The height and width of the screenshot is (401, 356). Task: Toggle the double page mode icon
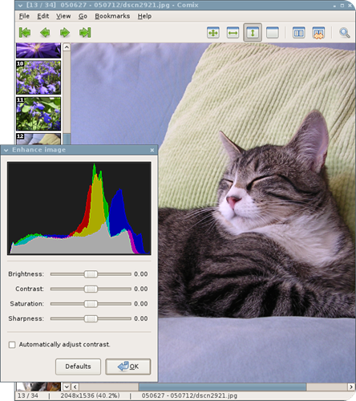[298, 33]
